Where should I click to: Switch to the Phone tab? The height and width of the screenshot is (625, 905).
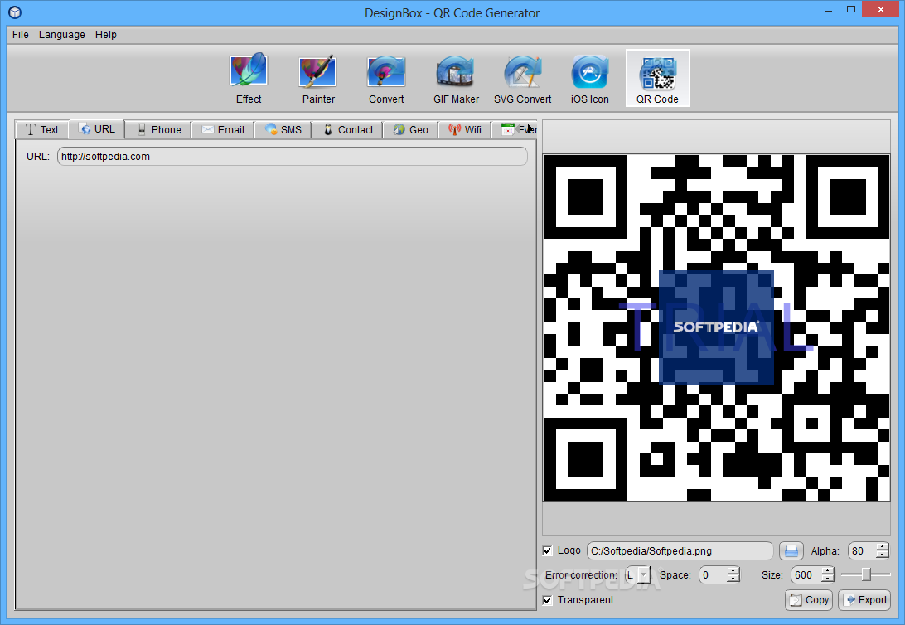click(x=159, y=130)
